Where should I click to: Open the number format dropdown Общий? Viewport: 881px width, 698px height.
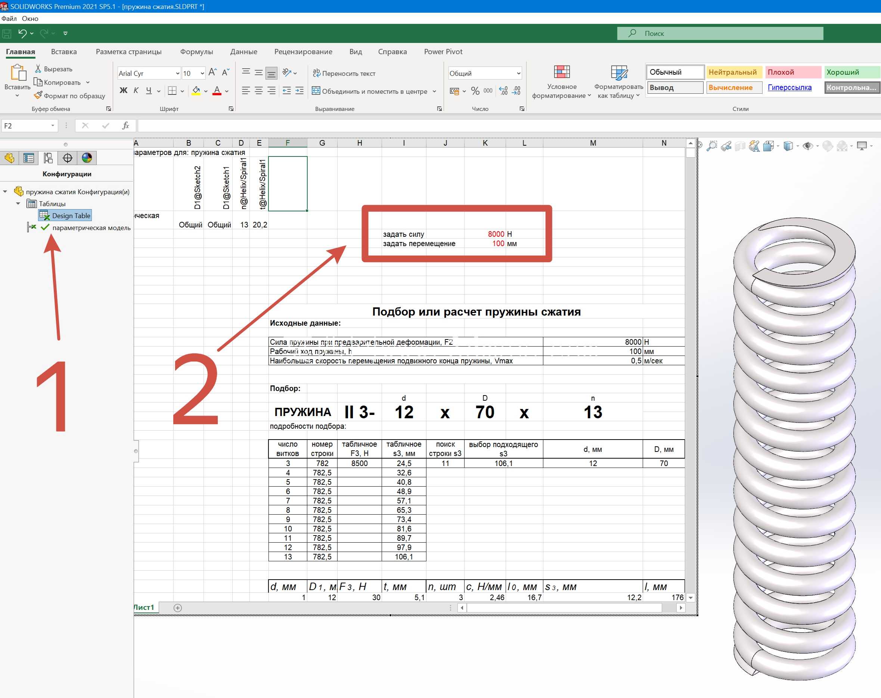coord(485,73)
